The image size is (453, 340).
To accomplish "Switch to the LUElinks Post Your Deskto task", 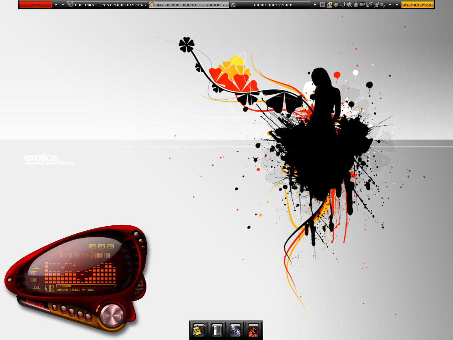I will (107, 5).
